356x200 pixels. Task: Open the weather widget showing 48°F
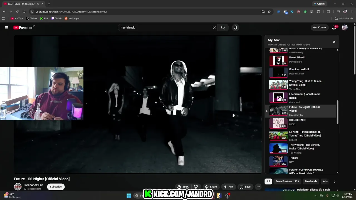13,196
